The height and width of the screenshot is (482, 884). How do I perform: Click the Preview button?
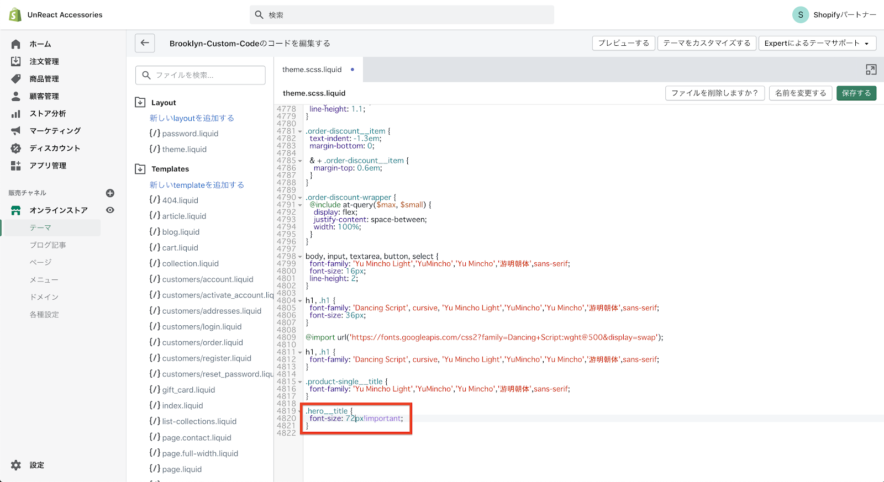tap(623, 43)
